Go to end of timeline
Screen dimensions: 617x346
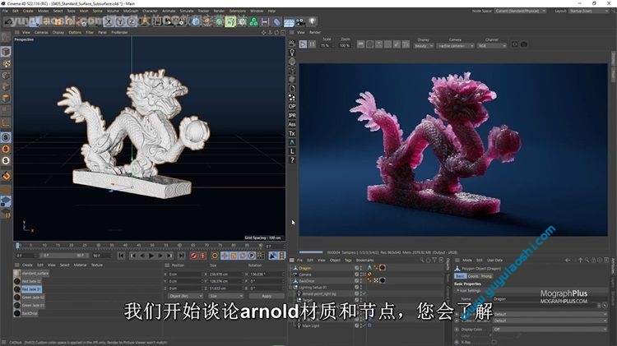click(x=181, y=256)
